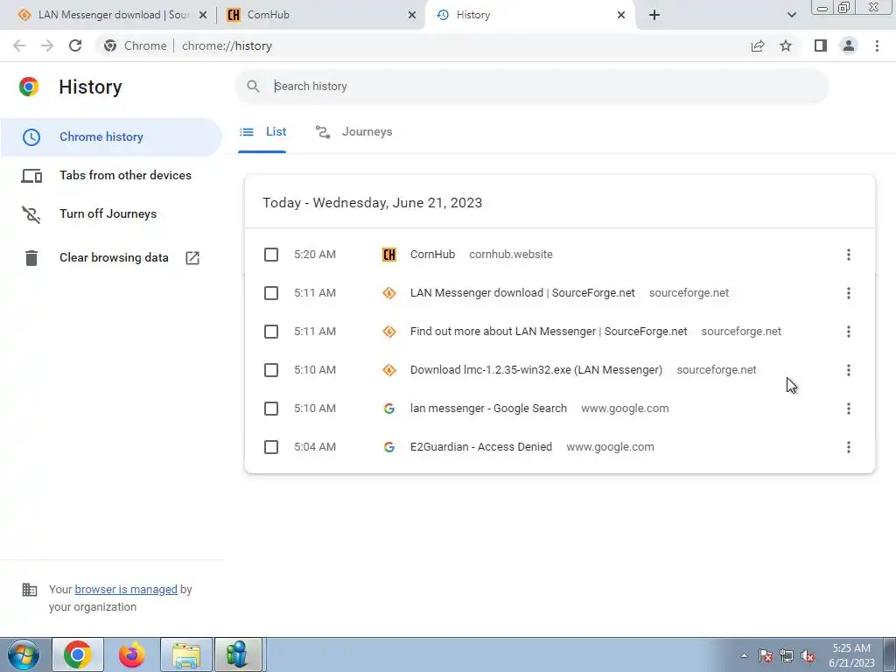The image size is (896, 672).
Task: Focus the Search history field
Action: pyautogui.click(x=531, y=87)
